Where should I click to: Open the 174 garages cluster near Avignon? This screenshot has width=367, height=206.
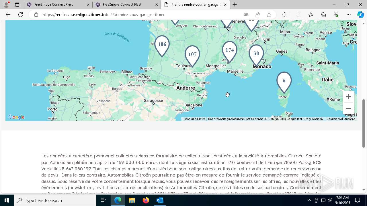(230, 51)
